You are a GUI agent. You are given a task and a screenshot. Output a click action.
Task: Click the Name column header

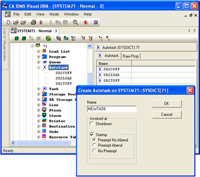[114, 63]
